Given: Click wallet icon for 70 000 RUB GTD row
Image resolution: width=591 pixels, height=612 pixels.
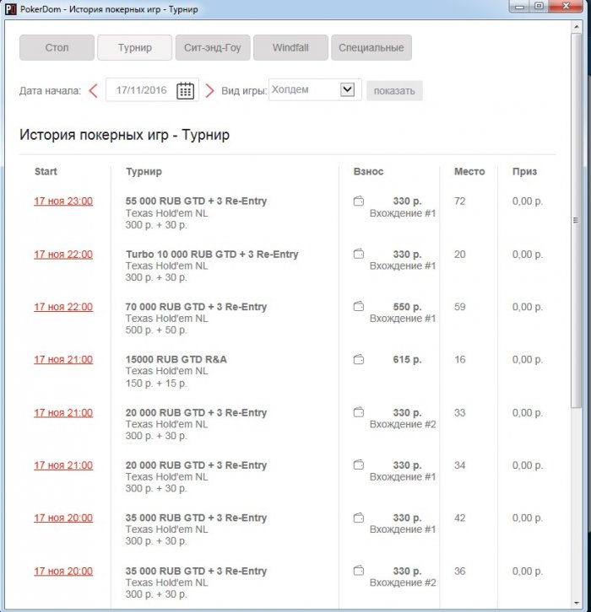Looking at the screenshot, I should (x=359, y=306).
